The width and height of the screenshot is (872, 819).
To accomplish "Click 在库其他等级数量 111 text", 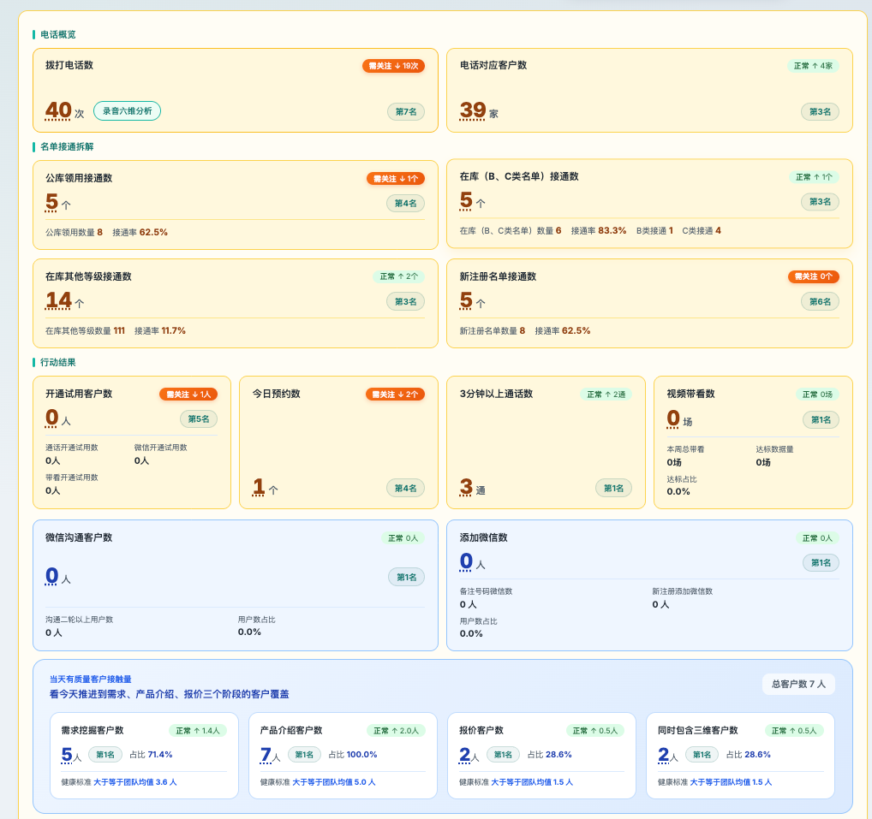I will 85,330.
